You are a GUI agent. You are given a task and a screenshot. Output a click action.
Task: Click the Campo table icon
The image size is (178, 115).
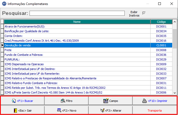(x=106, y=101)
